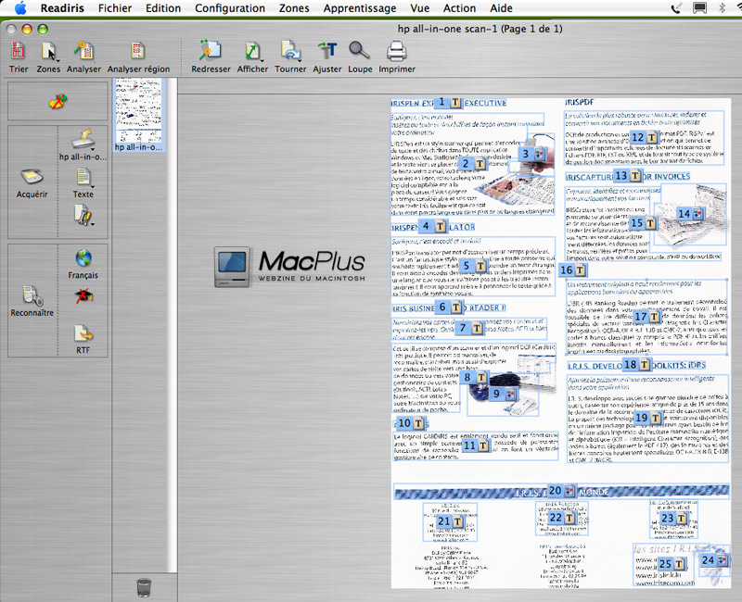Screen dimensions: 742x602
Task: Select the hp all-in-one scanner source icon
Action: coord(83,140)
